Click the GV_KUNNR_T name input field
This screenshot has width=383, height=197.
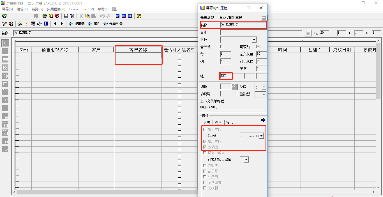243,25
